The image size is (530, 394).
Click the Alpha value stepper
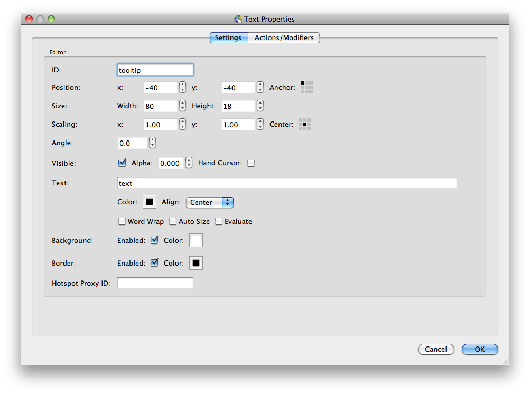189,163
